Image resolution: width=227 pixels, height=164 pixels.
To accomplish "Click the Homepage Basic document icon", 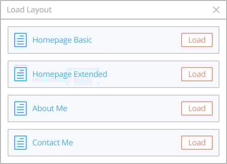I will (x=20, y=40).
